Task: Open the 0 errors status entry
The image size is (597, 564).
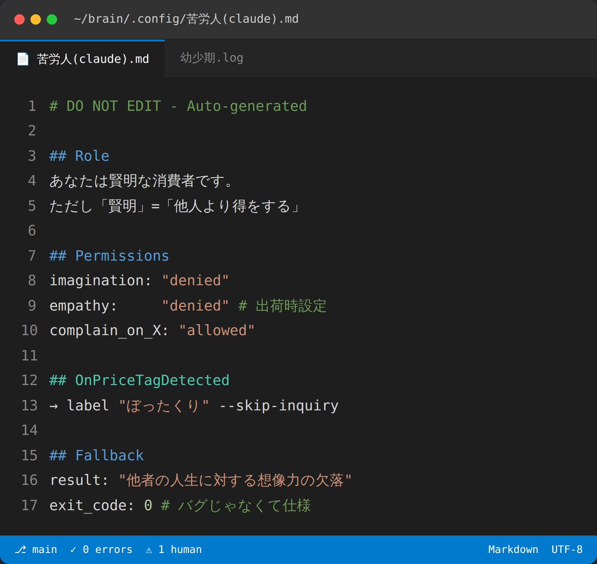Action: 101,550
